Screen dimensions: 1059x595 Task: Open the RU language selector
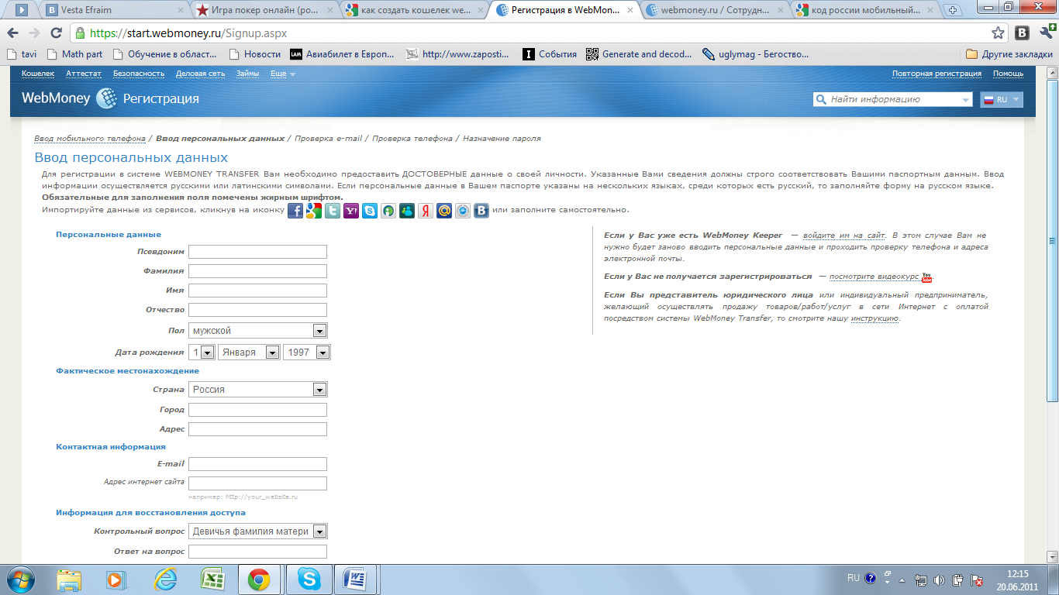click(x=1002, y=99)
